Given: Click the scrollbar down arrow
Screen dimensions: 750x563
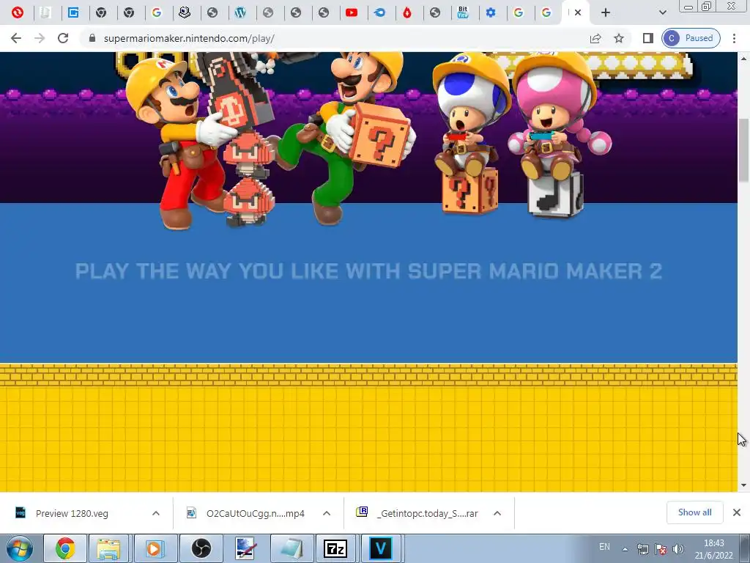Looking at the screenshot, I should click(743, 485).
